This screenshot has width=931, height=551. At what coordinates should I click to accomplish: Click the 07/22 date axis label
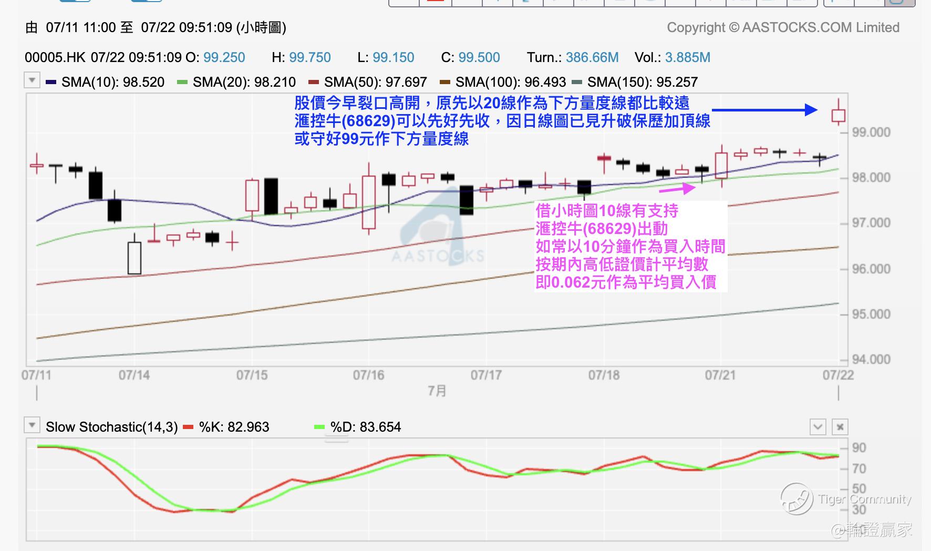click(x=838, y=375)
